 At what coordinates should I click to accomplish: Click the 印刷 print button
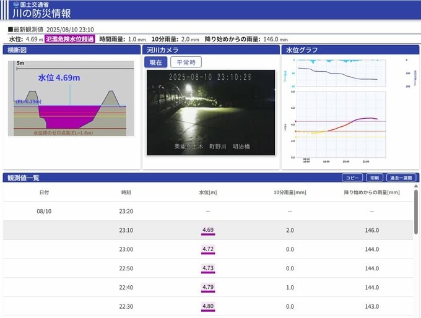[375, 178]
